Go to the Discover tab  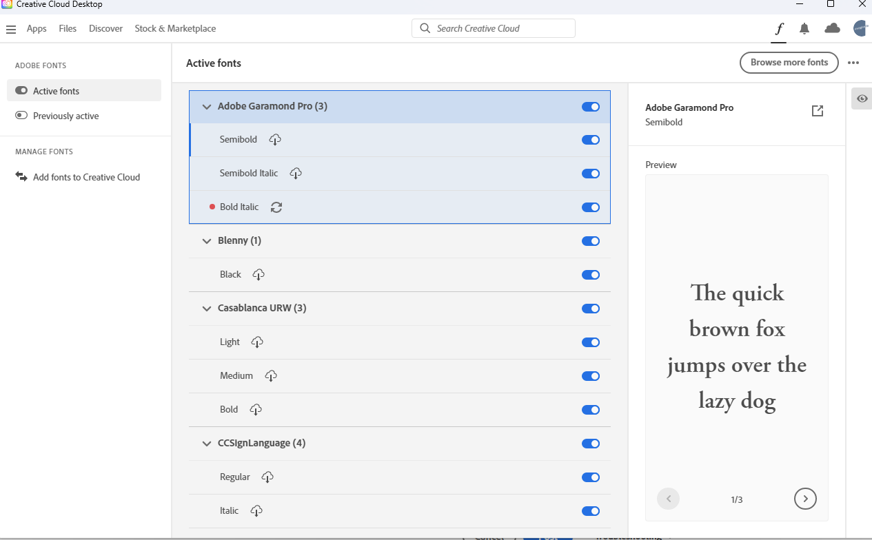click(x=105, y=29)
